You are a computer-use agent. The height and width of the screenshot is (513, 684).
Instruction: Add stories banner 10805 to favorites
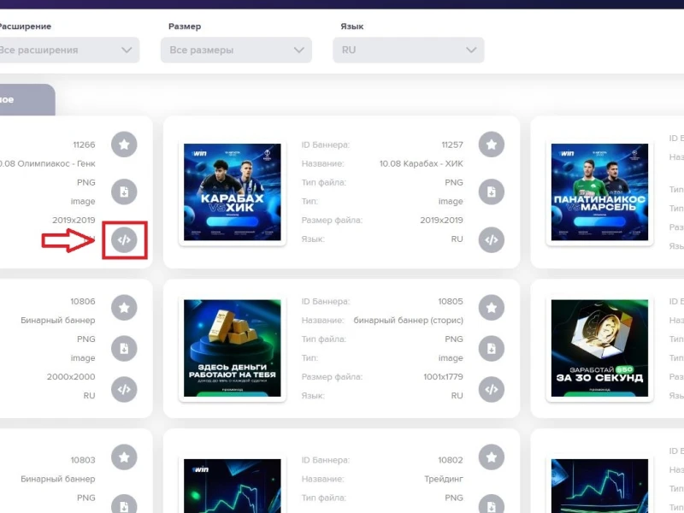coord(491,307)
